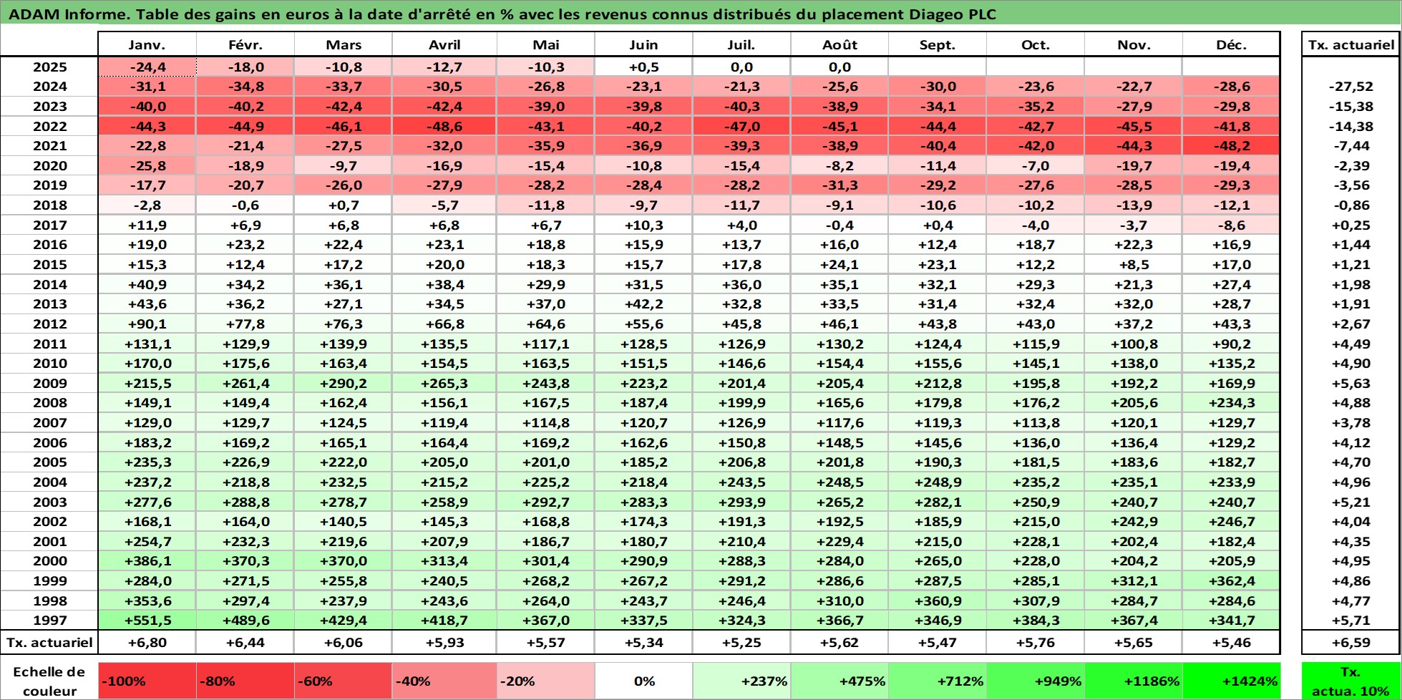Click the top-right Tx. actuariel column header
1402x700 pixels.
point(1350,44)
